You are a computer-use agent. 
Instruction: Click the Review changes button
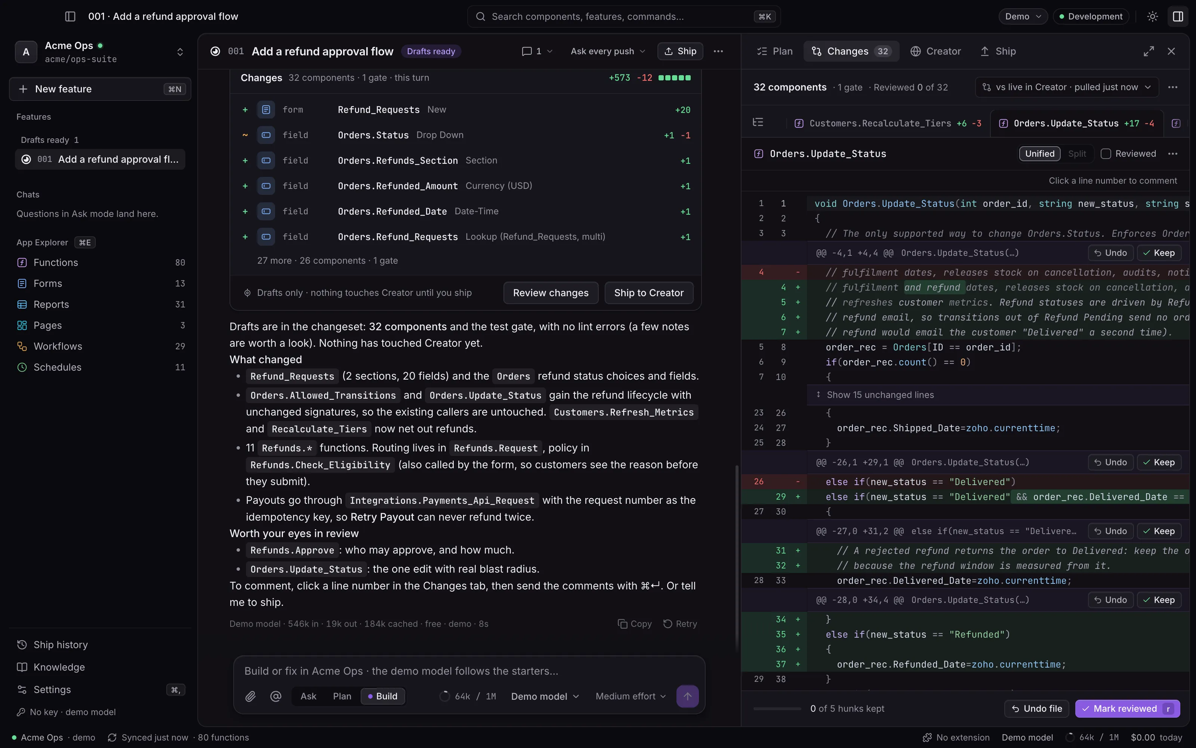(551, 293)
